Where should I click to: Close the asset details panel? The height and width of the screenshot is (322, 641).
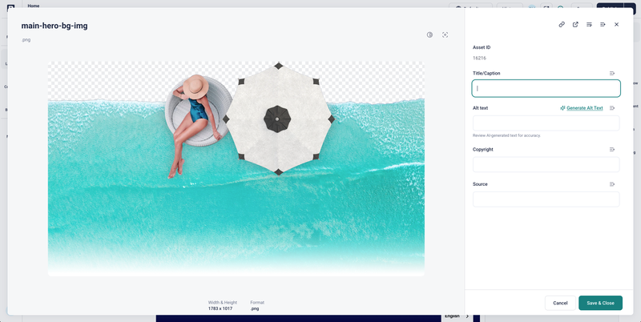pyautogui.click(x=616, y=25)
